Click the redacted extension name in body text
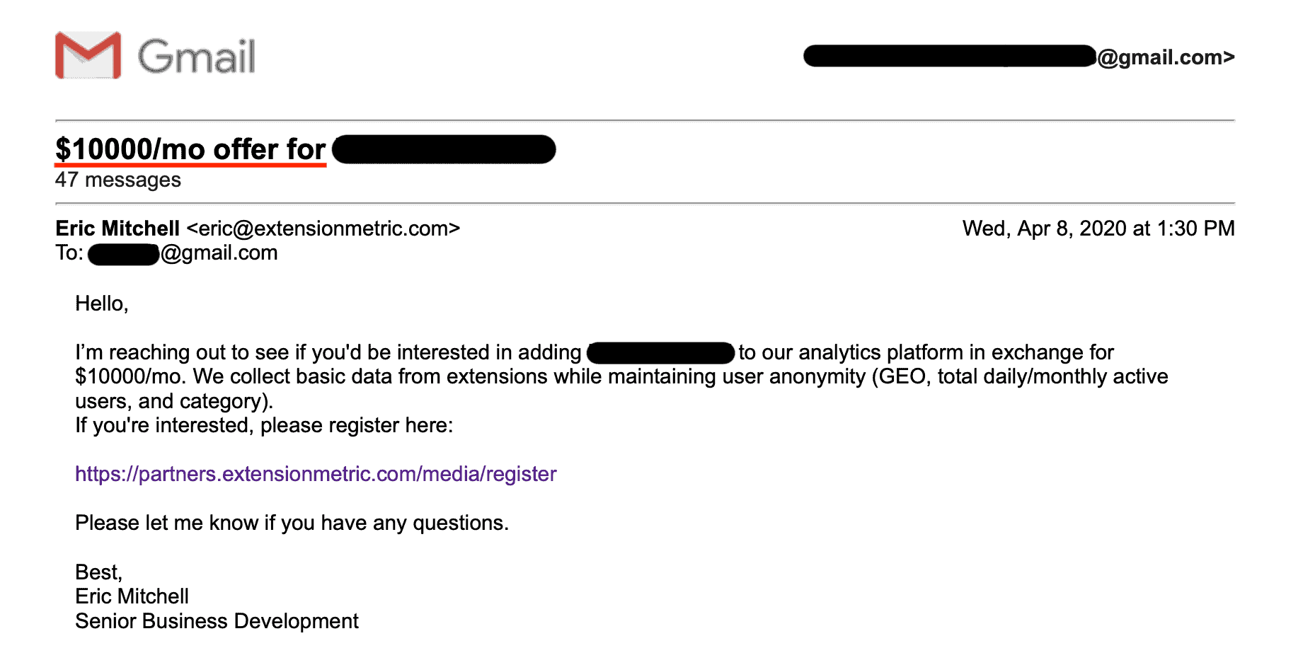 coord(661,353)
